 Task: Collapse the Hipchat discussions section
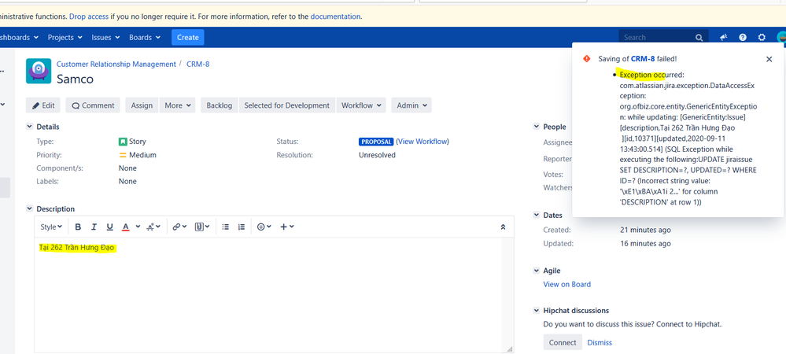537,311
